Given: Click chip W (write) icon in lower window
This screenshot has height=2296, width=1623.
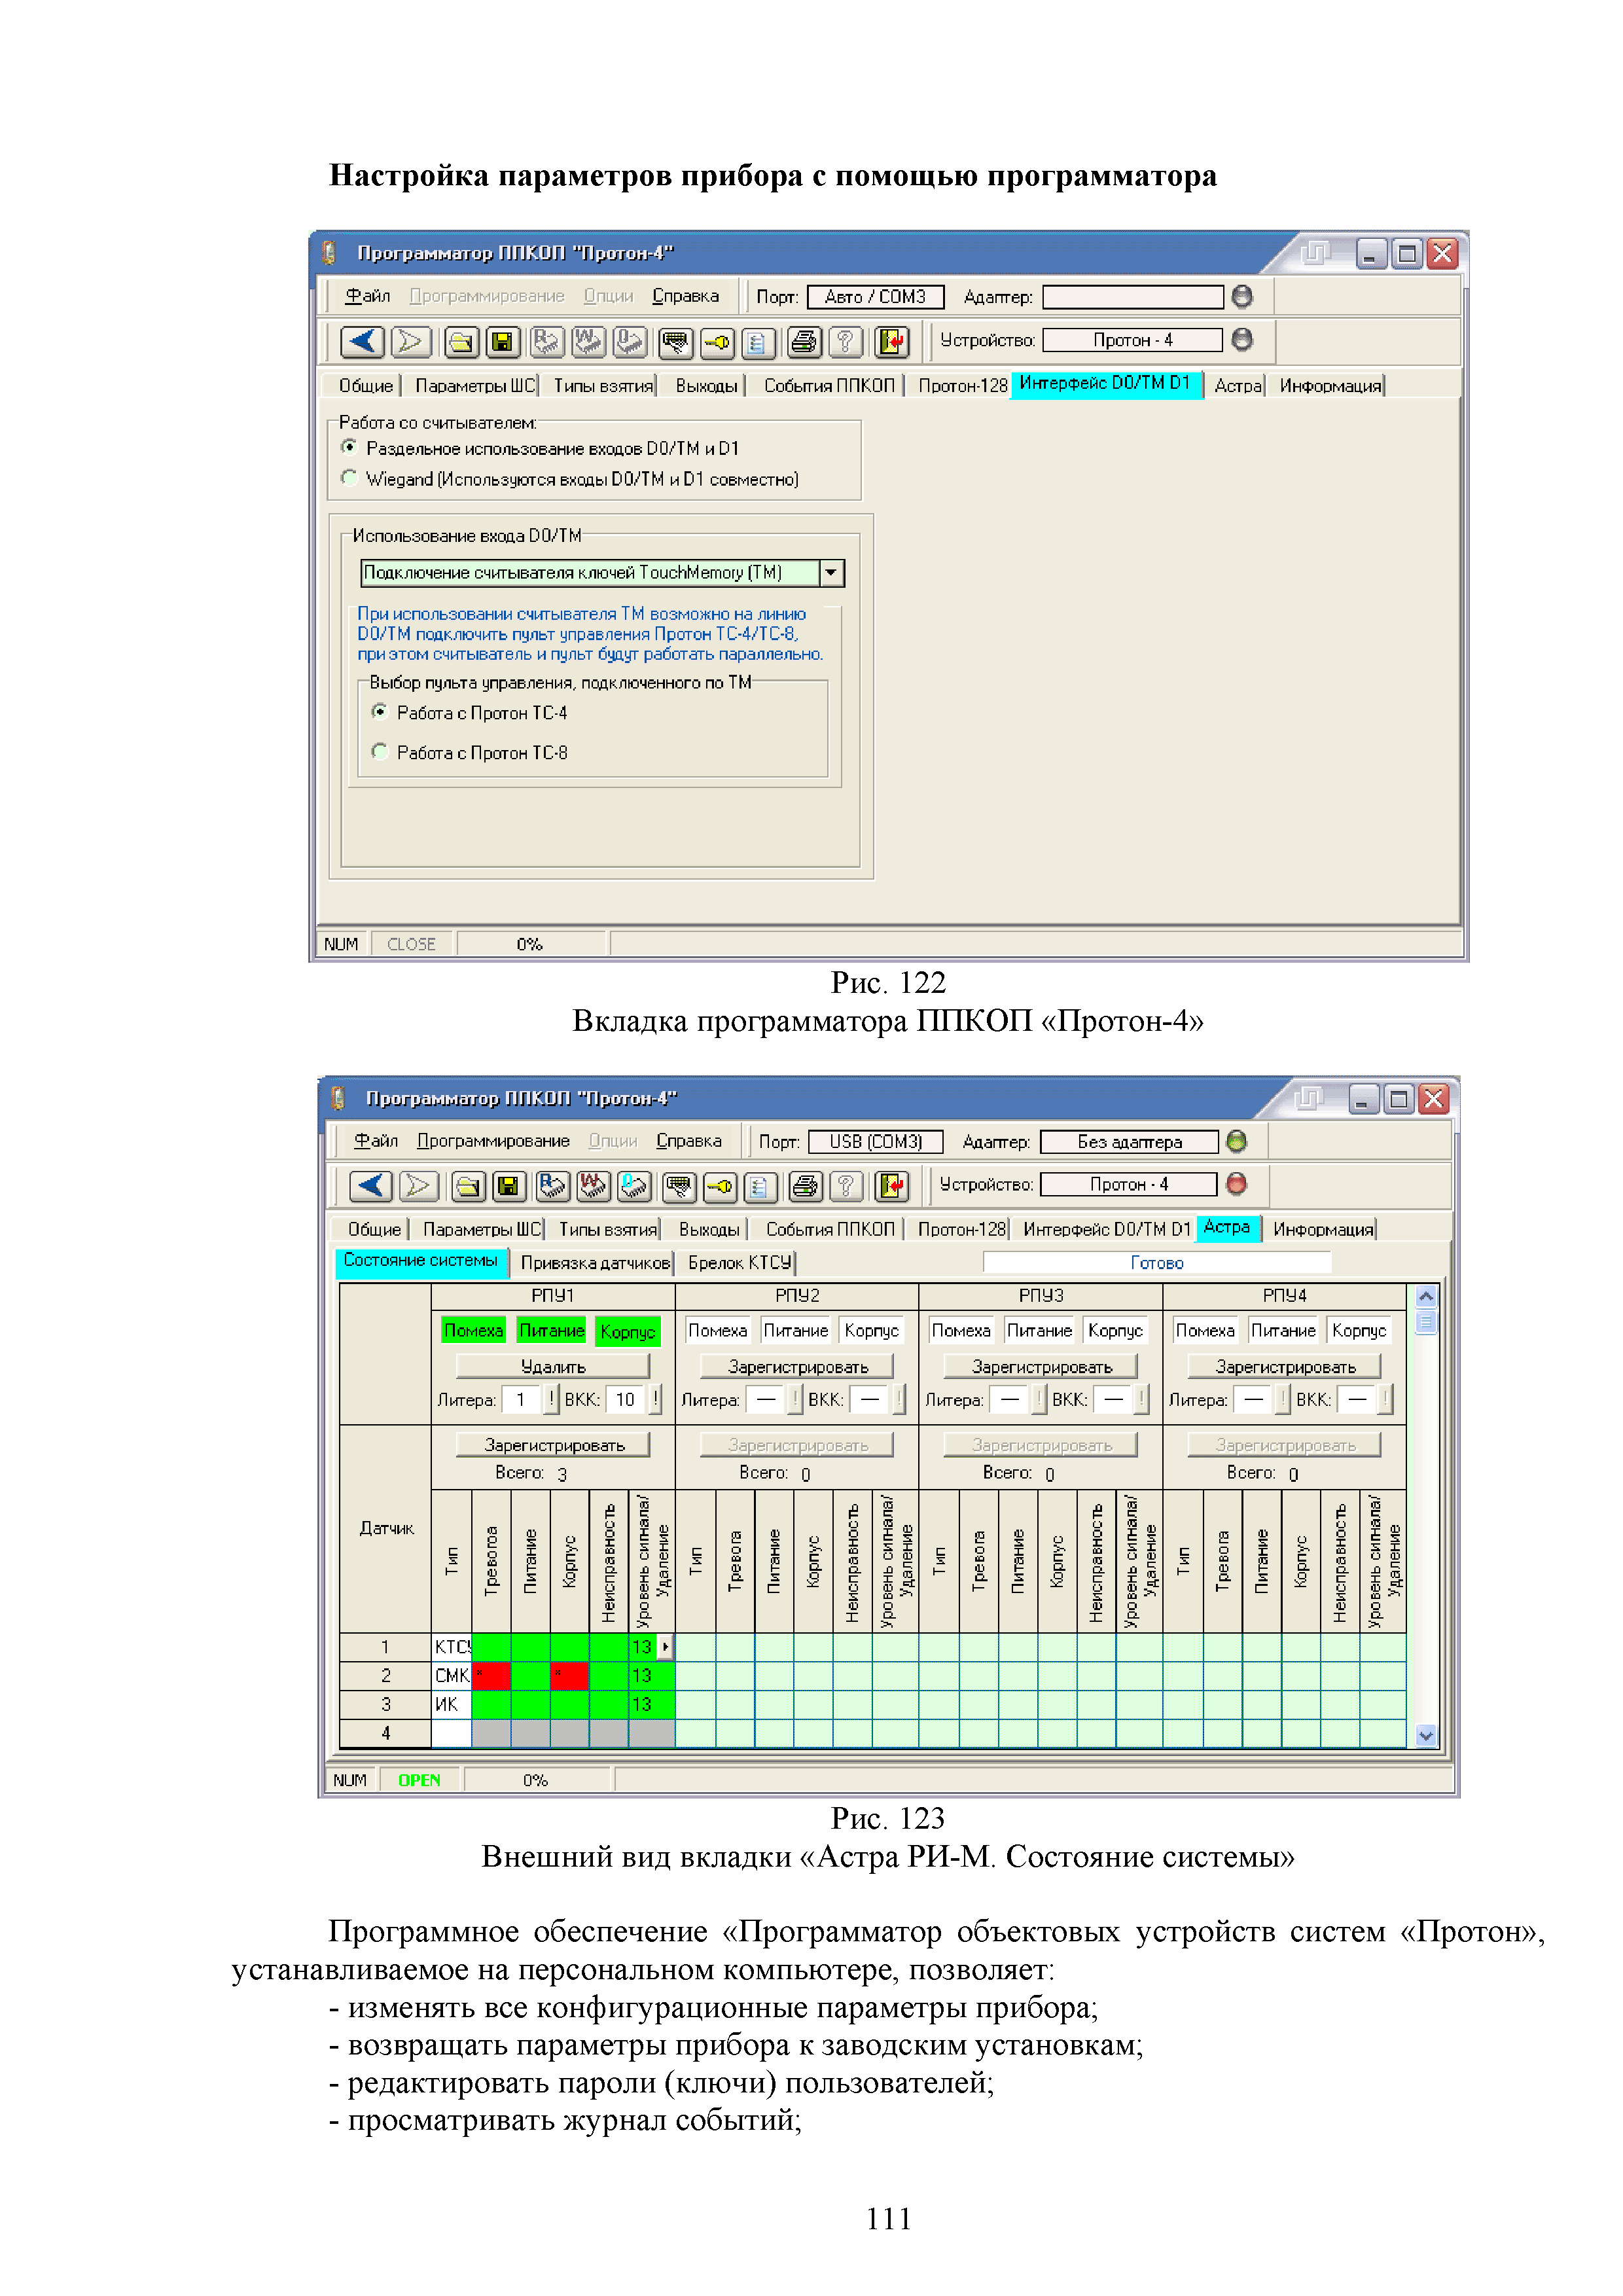Looking at the screenshot, I should coord(593,1186).
